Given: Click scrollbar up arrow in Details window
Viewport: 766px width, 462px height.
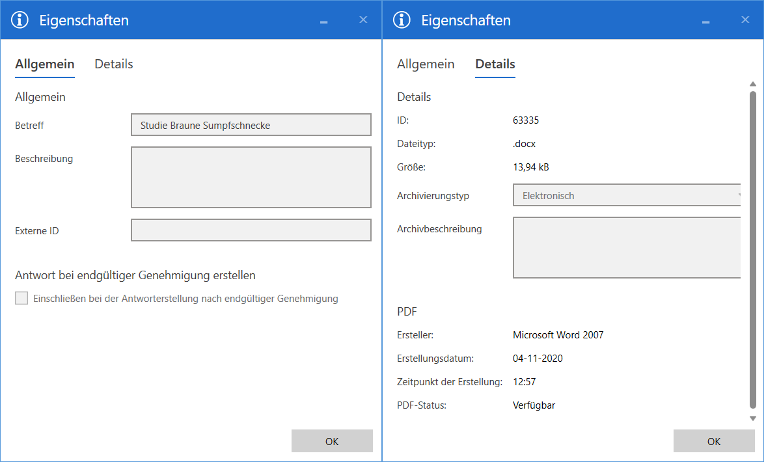Looking at the screenshot, I should point(753,84).
